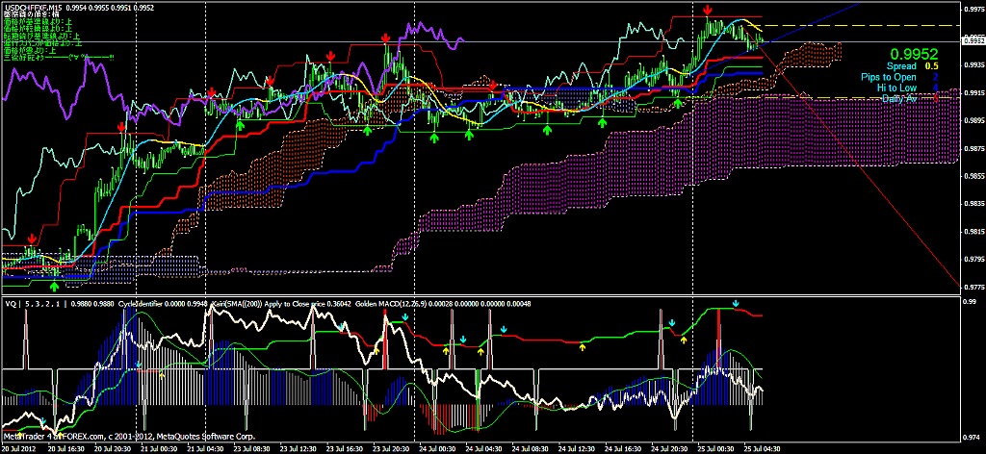Image resolution: width=986 pixels, height=454 pixels.
Task: Select the rightmost yellow up arrow in the indicator window
Action: pos(685,339)
